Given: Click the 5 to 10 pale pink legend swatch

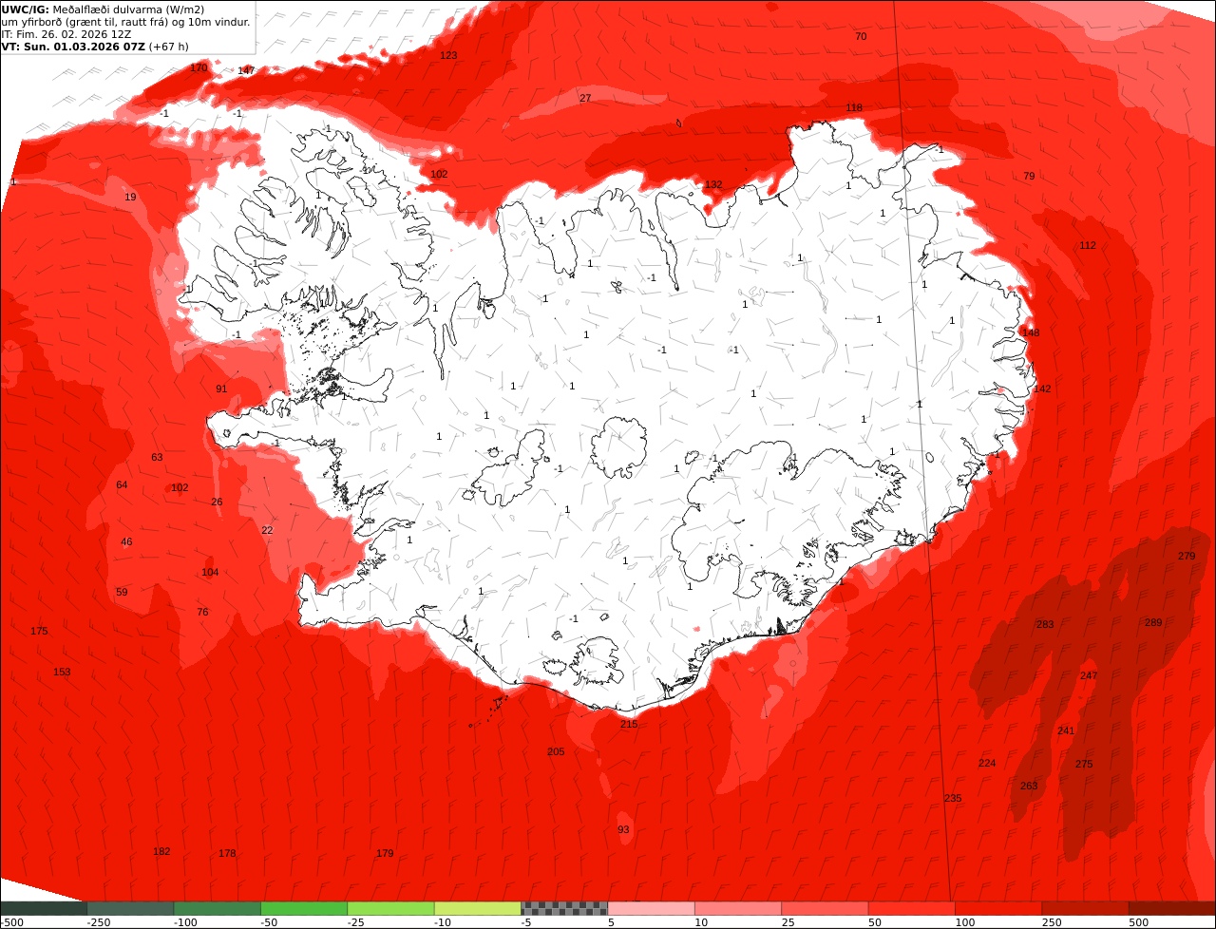Looking at the screenshot, I should (652, 908).
